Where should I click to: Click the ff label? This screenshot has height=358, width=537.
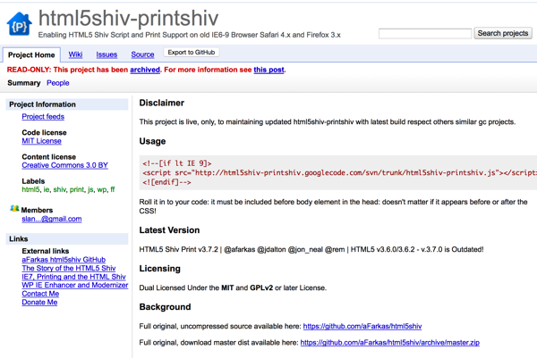pyautogui.click(x=113, y=189)
